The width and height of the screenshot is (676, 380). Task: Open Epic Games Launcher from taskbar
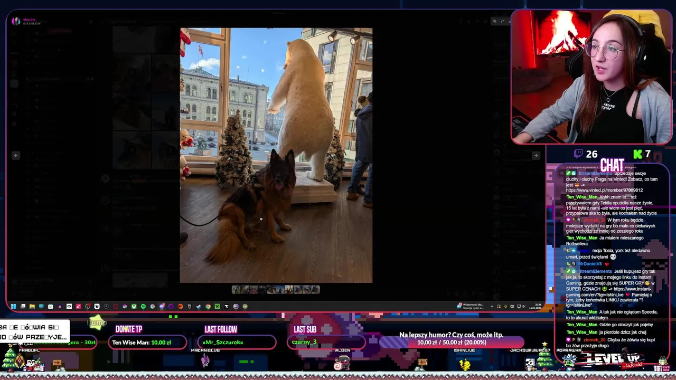(189, 306)
